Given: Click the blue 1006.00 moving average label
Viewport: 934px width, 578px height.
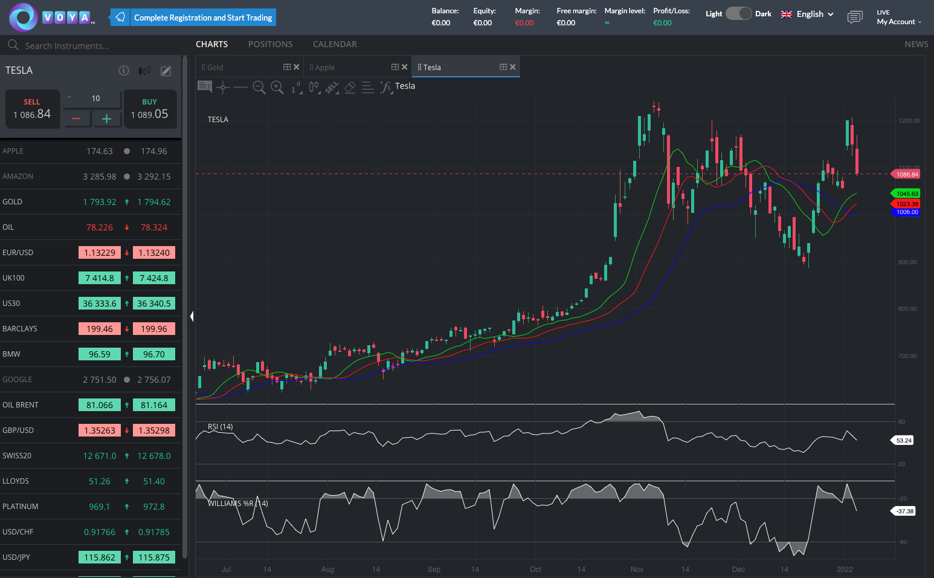Looking at the screenshot, I should [906, 212].
